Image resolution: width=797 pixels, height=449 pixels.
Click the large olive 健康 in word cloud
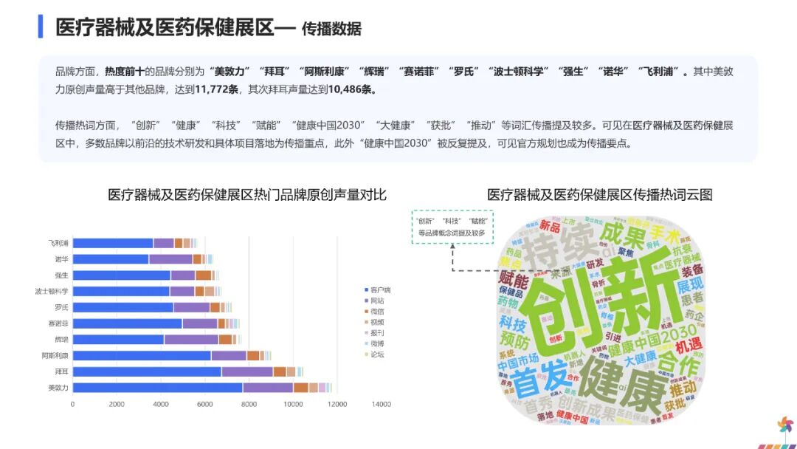(x=621, y=388)
